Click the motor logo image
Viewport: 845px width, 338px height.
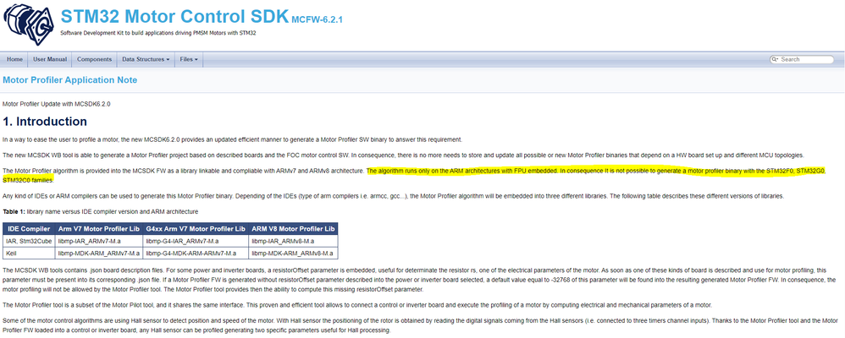28,24
